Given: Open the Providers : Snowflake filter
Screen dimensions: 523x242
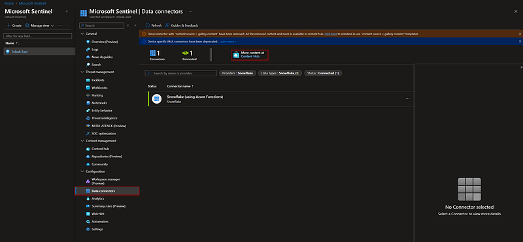Looking at the screenshot, I should 237,73.
